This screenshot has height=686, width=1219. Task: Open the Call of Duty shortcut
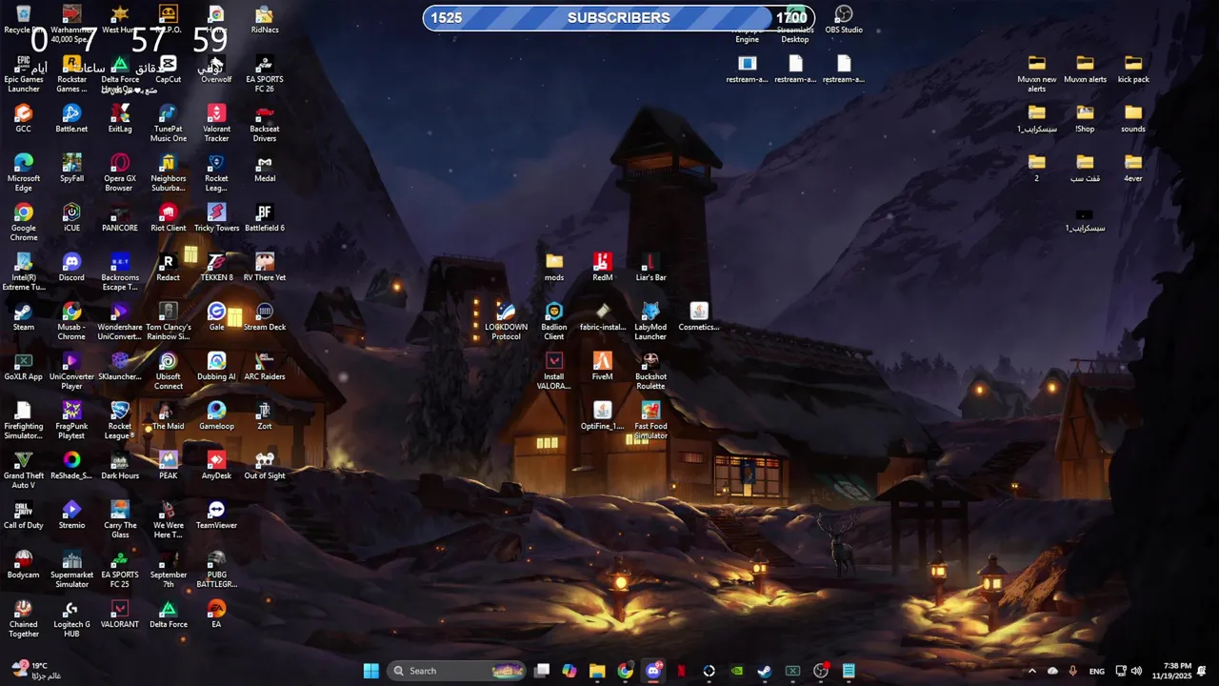[x=24, y=514]
